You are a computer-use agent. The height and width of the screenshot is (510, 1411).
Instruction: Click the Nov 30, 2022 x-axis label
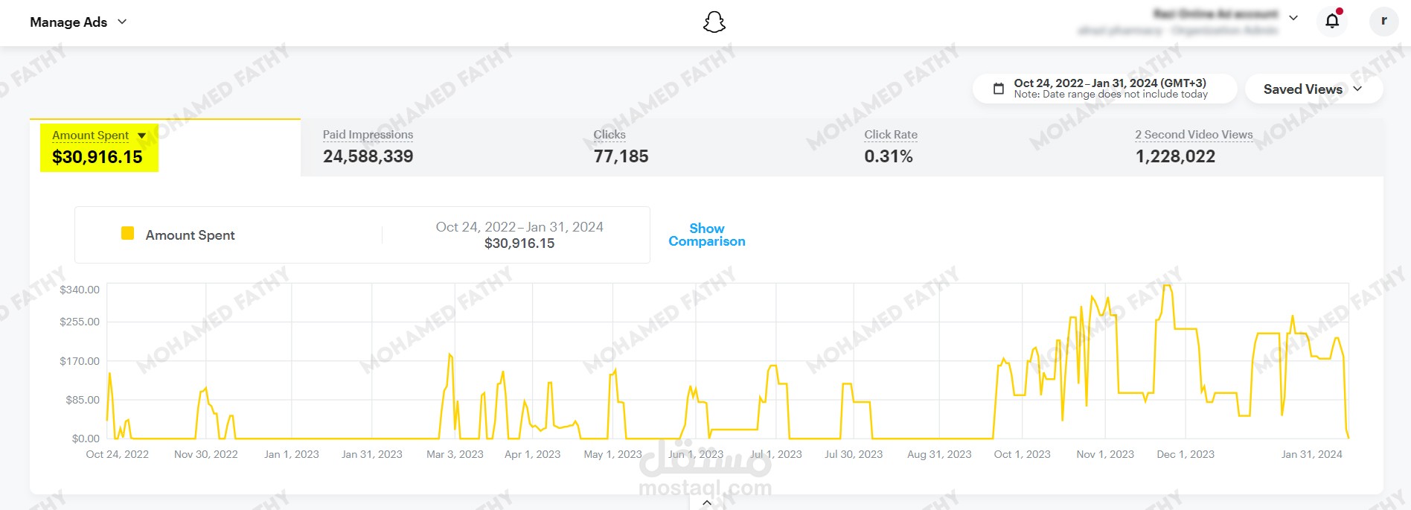point(206,454)
